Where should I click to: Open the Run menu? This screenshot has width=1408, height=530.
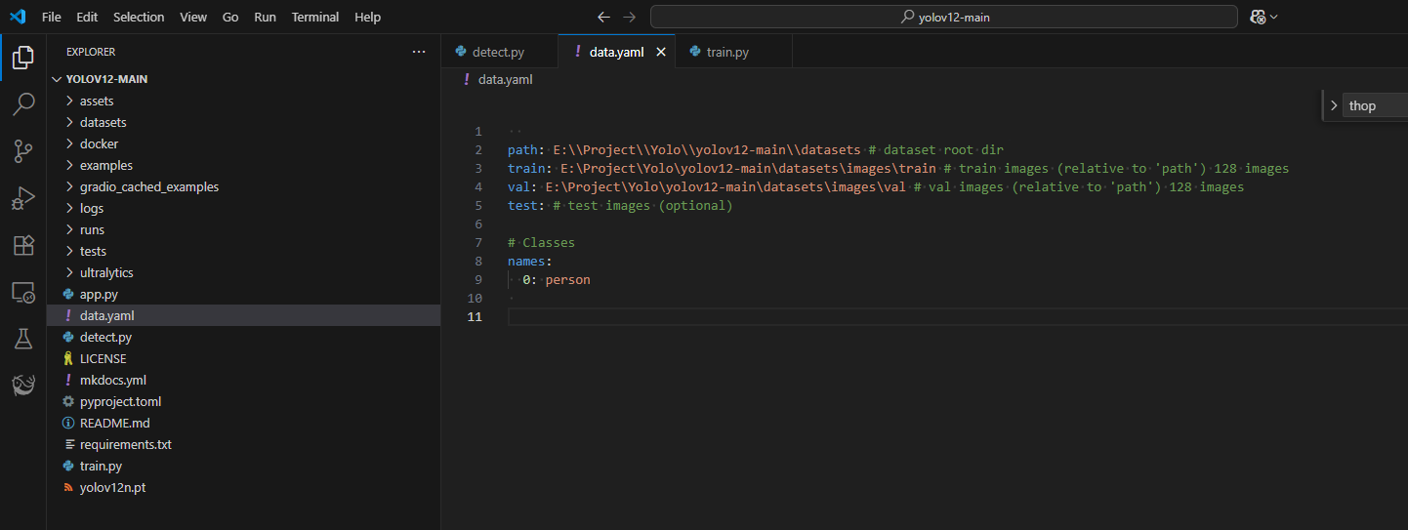click(265, 17)
